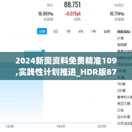The height and width of the screenshot is (132, 132).
Task: Click the 18:00 time axis label
Action: [61, 126]
